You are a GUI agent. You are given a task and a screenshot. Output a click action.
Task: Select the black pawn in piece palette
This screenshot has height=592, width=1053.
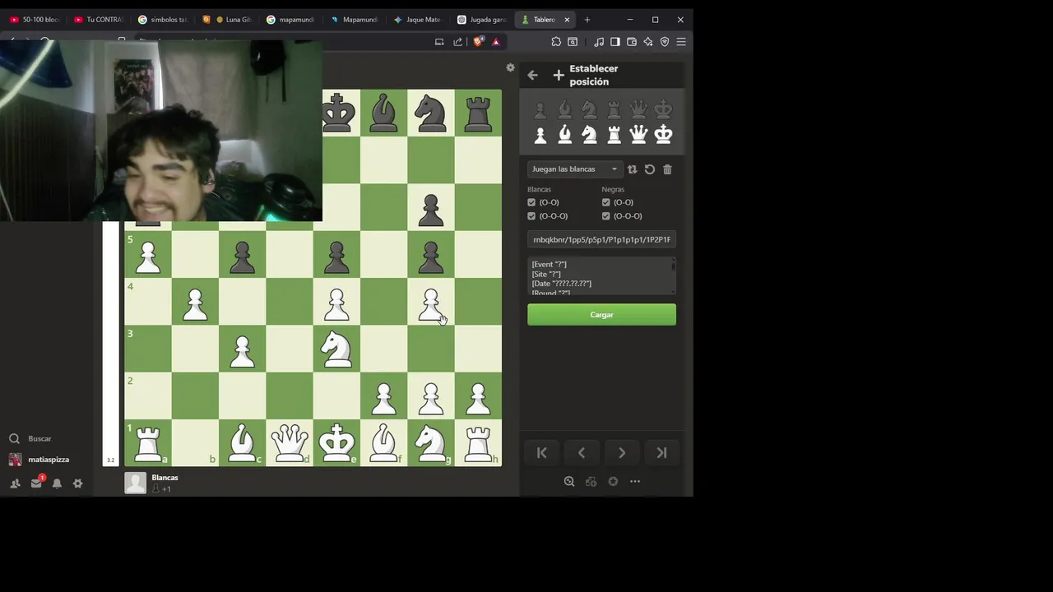pos(540,109)
